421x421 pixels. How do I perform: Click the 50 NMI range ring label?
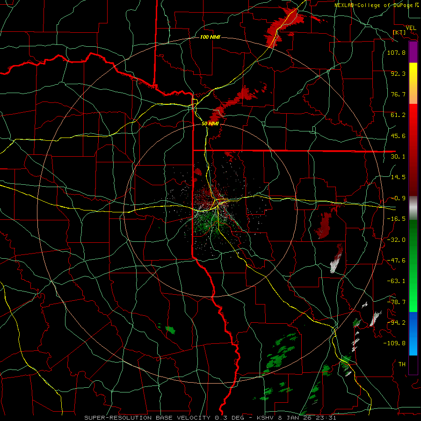click(210, 123)
